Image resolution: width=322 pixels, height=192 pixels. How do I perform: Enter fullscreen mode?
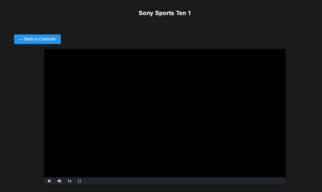click(x=79, y=181)
